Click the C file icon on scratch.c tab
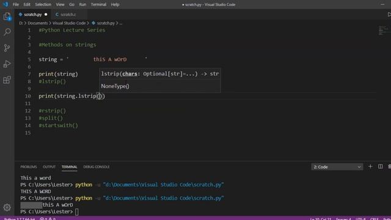The image size is (391, 220). 57,15
